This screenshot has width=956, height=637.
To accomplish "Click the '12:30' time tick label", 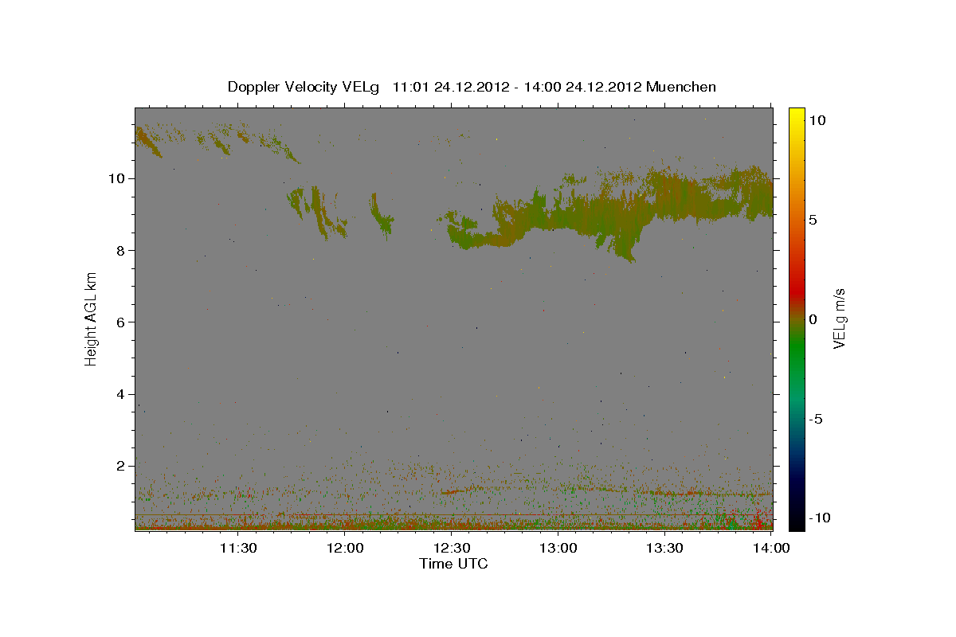I will click(x=452, y=548).
